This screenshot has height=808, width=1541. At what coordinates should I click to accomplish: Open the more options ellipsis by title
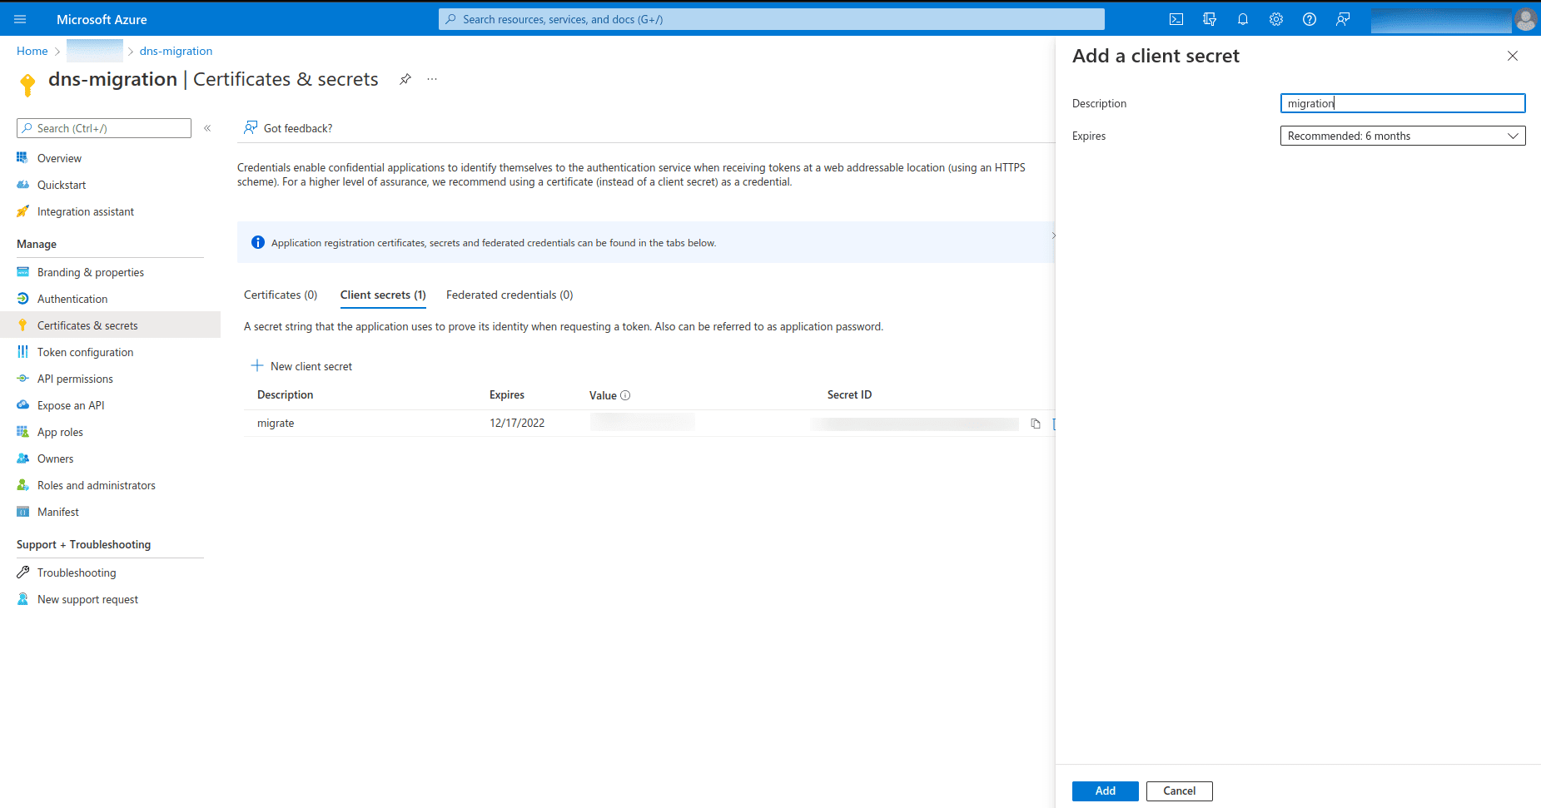(x=432, y=79)
